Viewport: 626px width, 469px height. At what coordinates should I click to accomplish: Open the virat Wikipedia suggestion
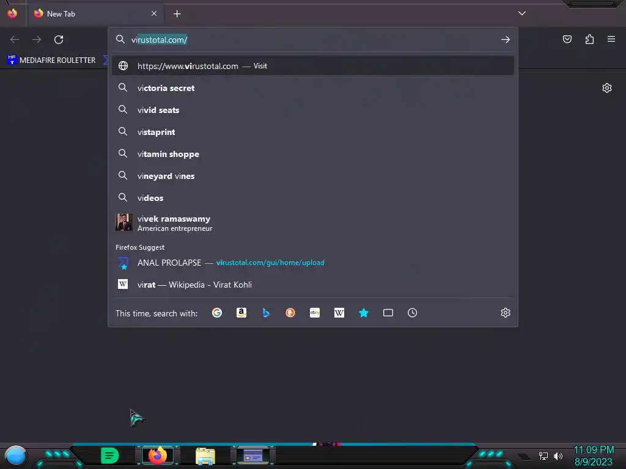coord(313,285)
